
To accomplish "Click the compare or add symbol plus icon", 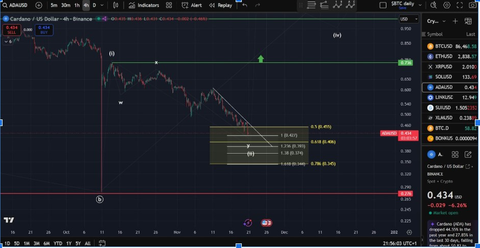I will point(39,5).
